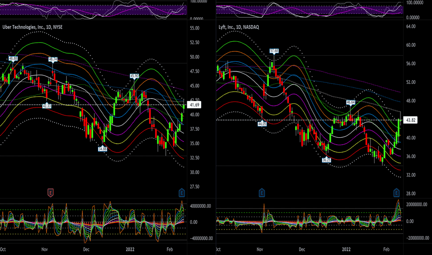This screenshot has width=432, height=255.
Task: Click the 64.00 price level on Lyft scale
Action: (411, 26)
